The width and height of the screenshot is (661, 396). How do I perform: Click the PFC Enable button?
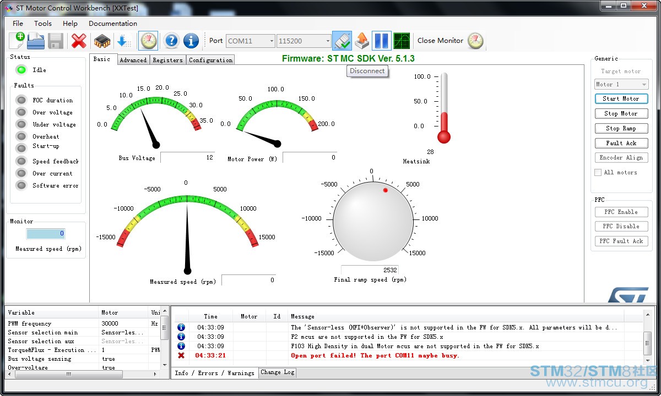tap(621, 212)
